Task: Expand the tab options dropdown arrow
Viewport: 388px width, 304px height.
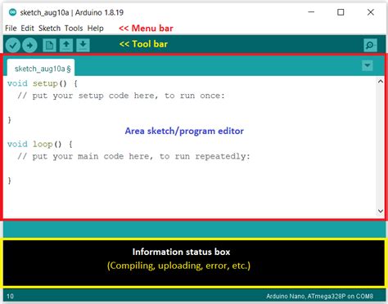Action: click(x=368, y=65)
